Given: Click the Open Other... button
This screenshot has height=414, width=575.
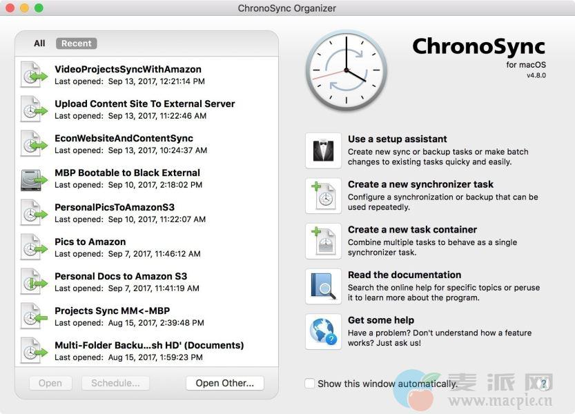Looking at the screenshot, I should click(x=225, y=383).
